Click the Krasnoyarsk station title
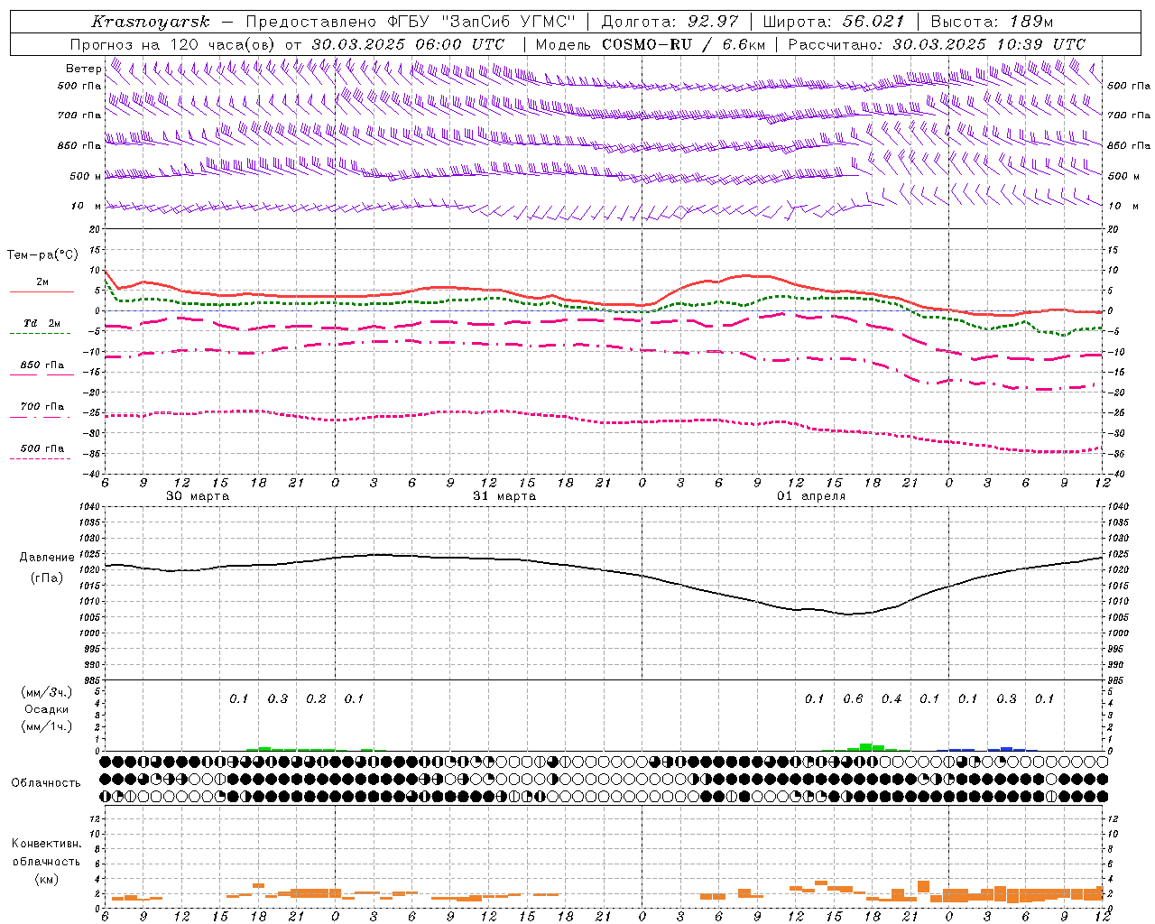The image size is (1155, 924). 150,22
